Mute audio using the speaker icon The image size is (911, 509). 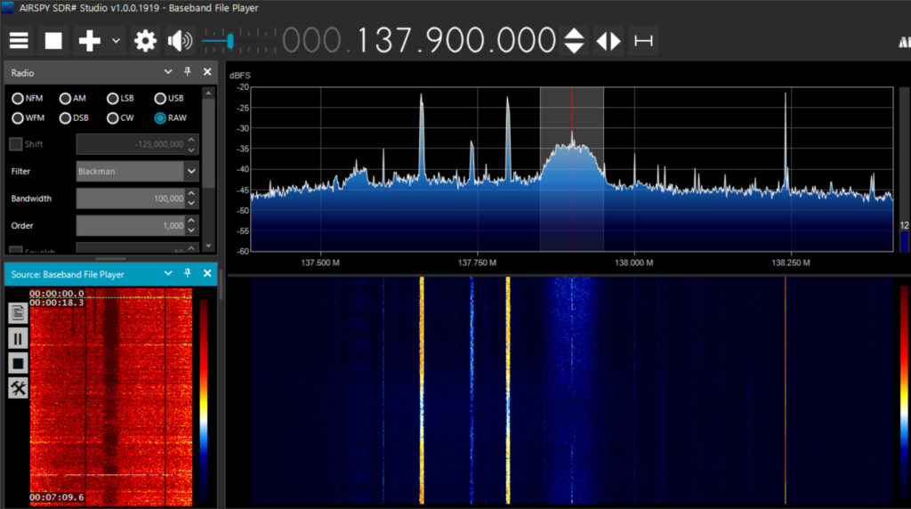coord(180,41)
